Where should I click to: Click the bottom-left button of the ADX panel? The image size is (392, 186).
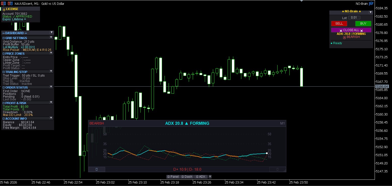[x=97, y=169]
